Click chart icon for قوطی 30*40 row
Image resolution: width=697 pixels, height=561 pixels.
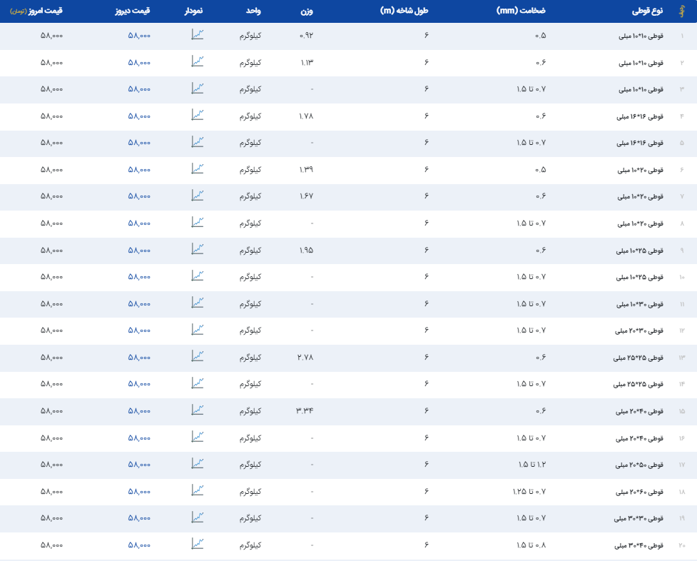coord(198,544)
